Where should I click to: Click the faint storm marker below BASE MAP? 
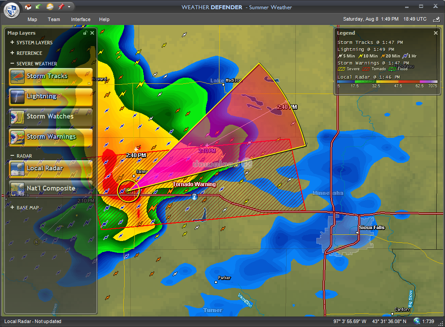pos(36,242)
